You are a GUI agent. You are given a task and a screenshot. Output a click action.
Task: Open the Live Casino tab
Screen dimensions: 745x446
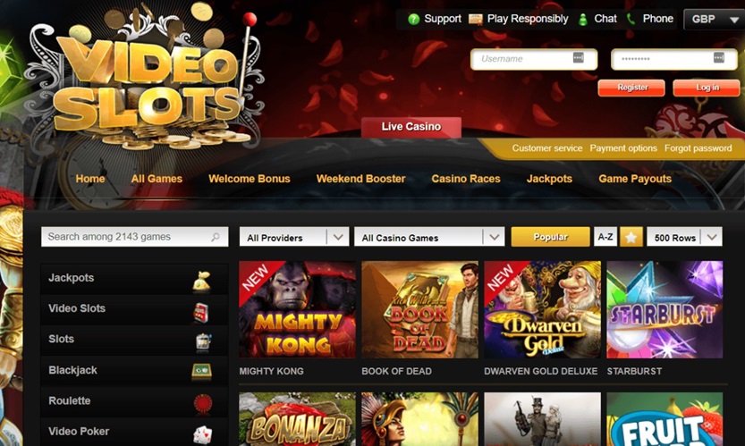tap(411, 127)
